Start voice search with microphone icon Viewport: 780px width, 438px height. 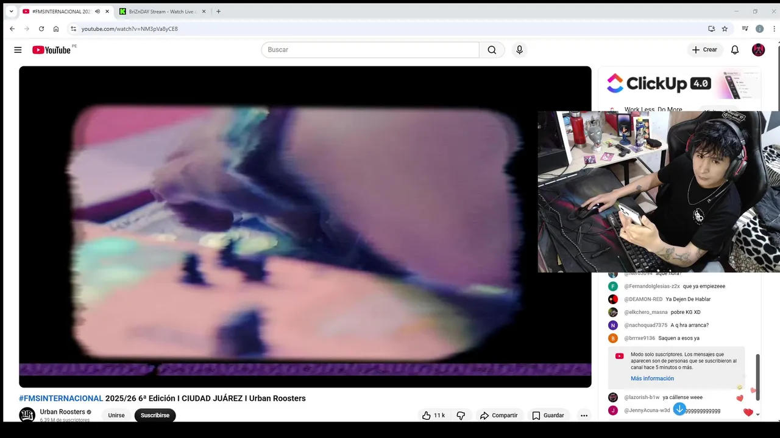click(519, 50)
